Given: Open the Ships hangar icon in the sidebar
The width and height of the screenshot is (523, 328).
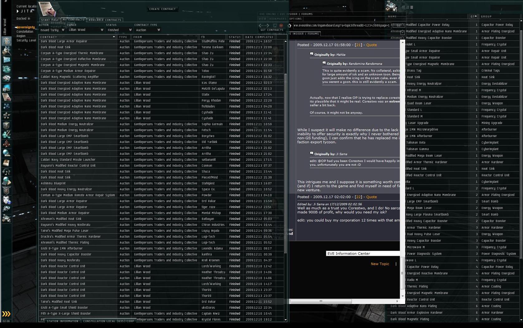Looking at the screenshot, I should tap(6, 209).
